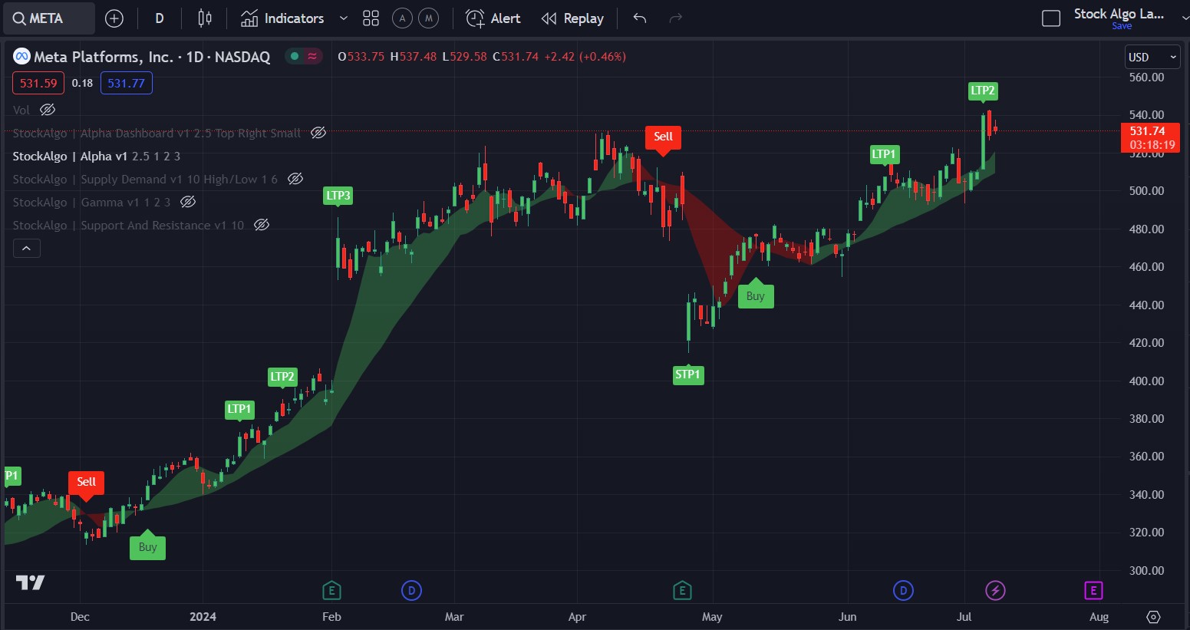
Task: Click the TradingView logo
Action: (31, 582)
